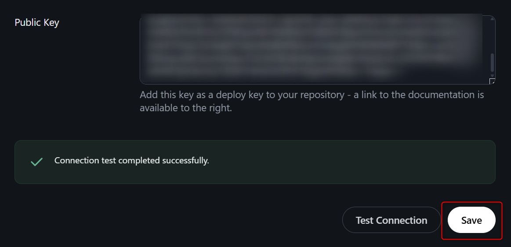Image resolution: width=511 pixels, height=247 pixels.
Task: Click the public key box's scroll-down arrow
Action: point(492,76)
